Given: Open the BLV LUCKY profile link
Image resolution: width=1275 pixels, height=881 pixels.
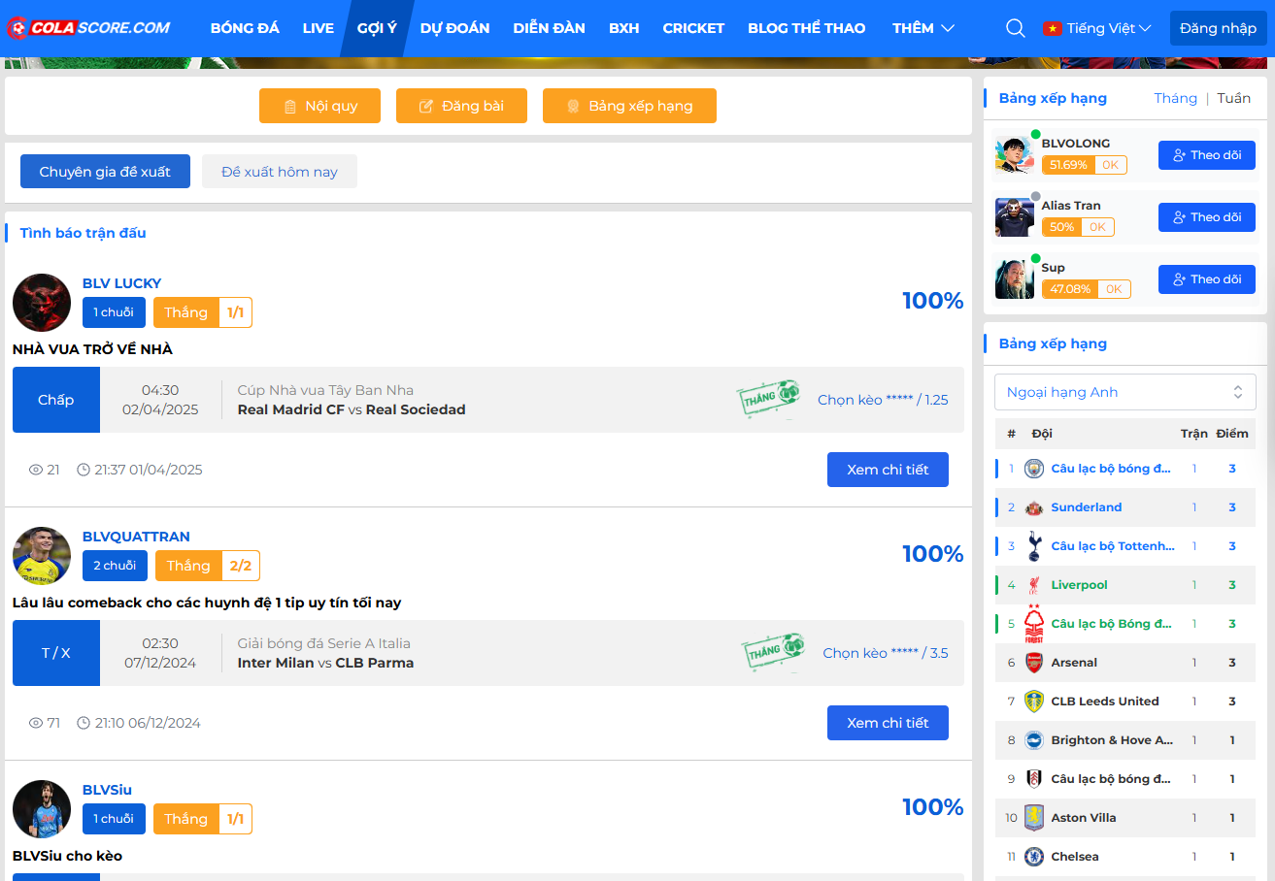Looking at the screenshot, I should coord(121,283).
